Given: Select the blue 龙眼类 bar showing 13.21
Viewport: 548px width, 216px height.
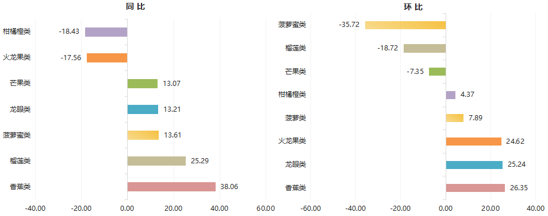Looking at the screenshot, I should (x=143, y=109).
